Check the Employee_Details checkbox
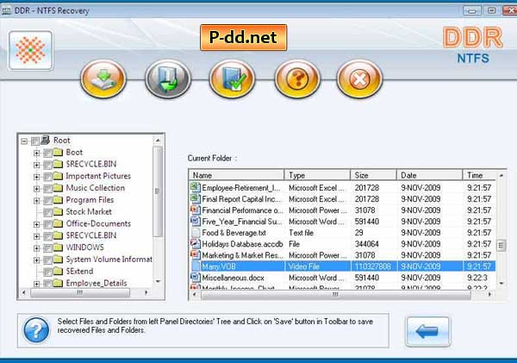Image resolution: width=517 pixels, height=363 pixels. click(47, 284)
